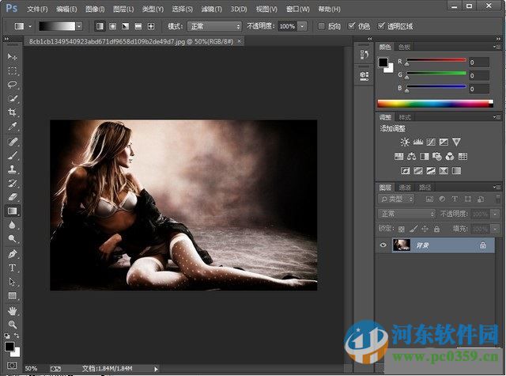Click the color spectrum ramp bar

pos(434,103)
